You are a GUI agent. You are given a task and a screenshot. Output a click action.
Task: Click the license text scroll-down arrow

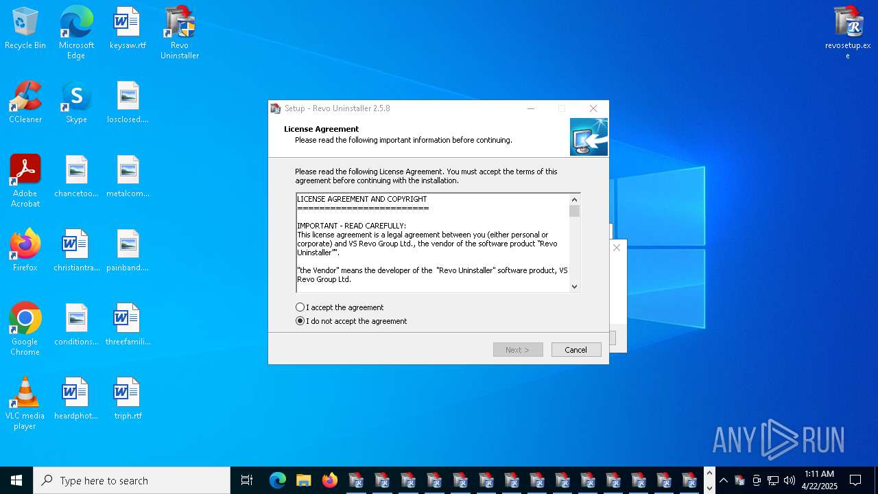[575, 287]
